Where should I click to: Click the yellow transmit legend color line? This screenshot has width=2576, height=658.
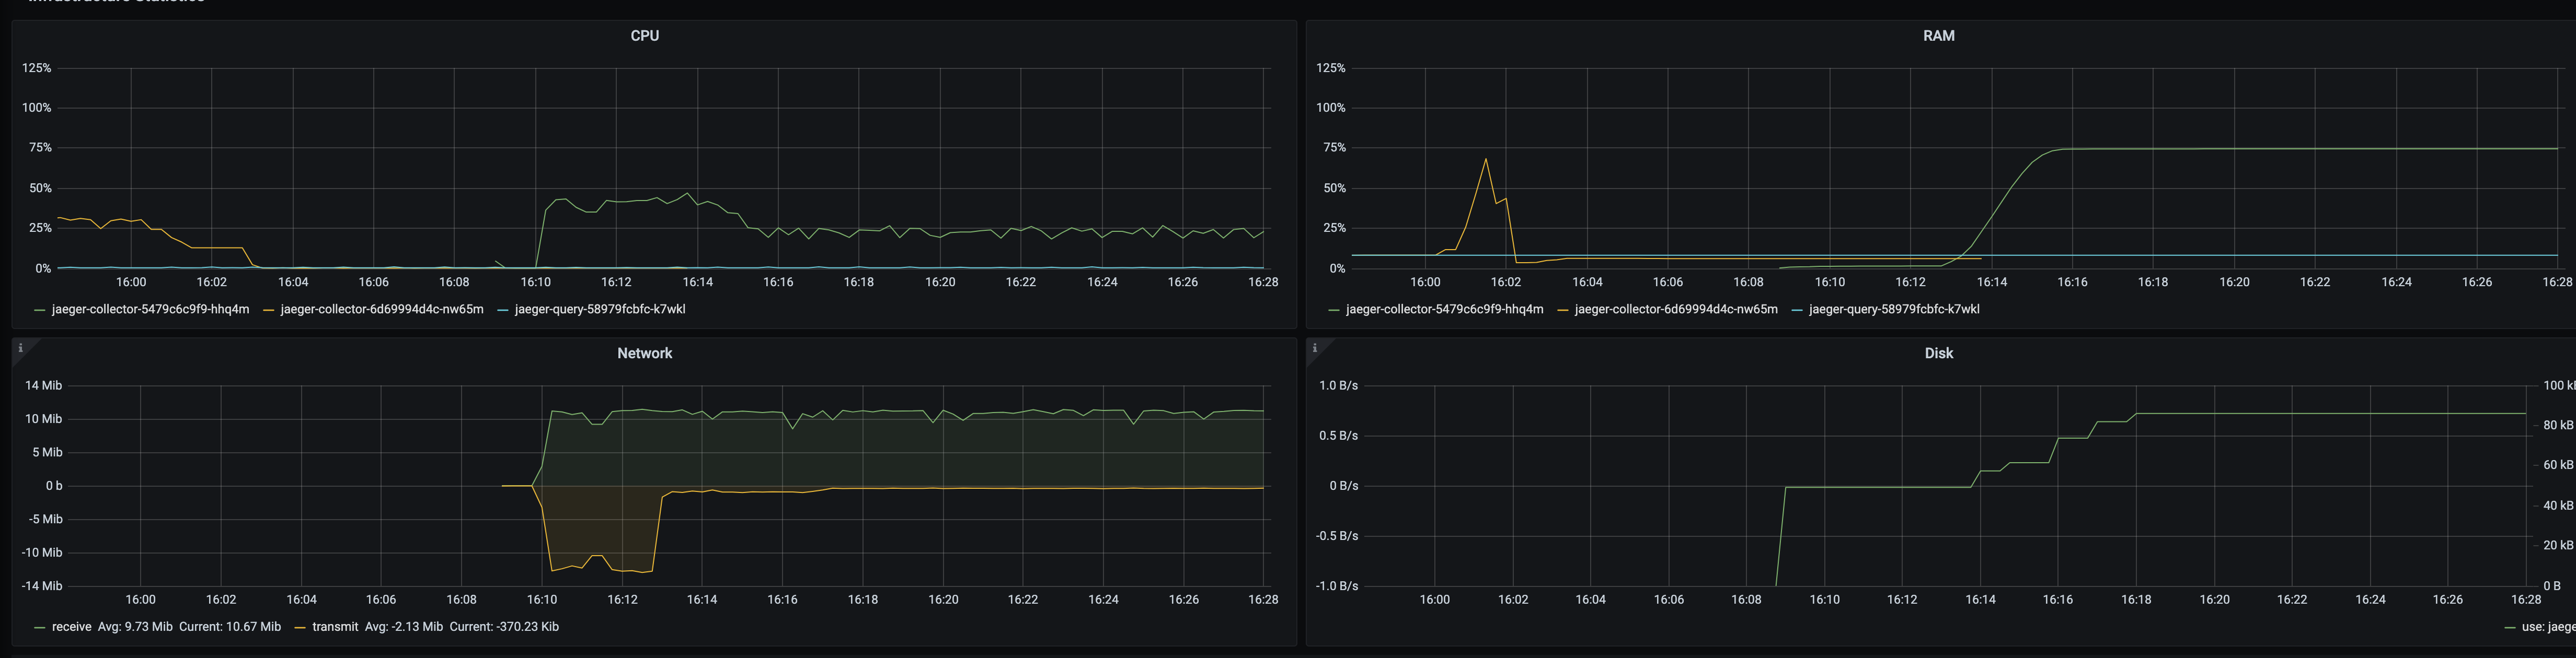pyautogui.click(x=300, y=628)
